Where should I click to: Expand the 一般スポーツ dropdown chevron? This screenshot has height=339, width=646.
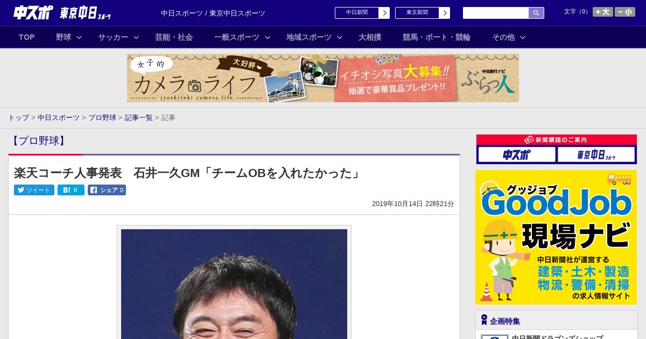pyautogui.click(x=268, y=38)
